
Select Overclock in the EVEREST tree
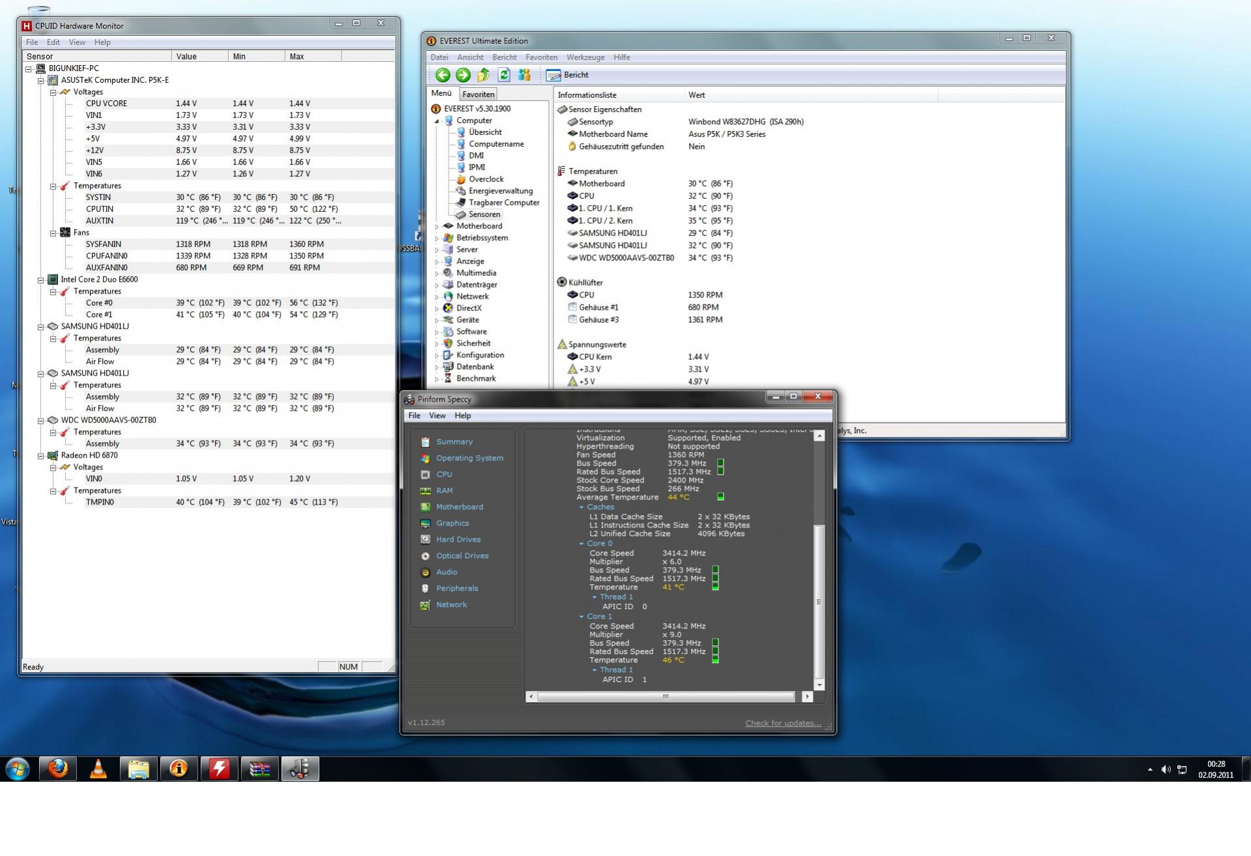tap(486, 179)
